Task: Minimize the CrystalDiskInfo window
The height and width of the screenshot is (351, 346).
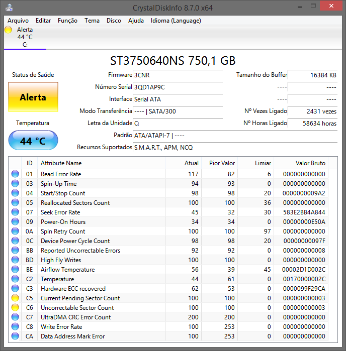Action: [300, 7]
